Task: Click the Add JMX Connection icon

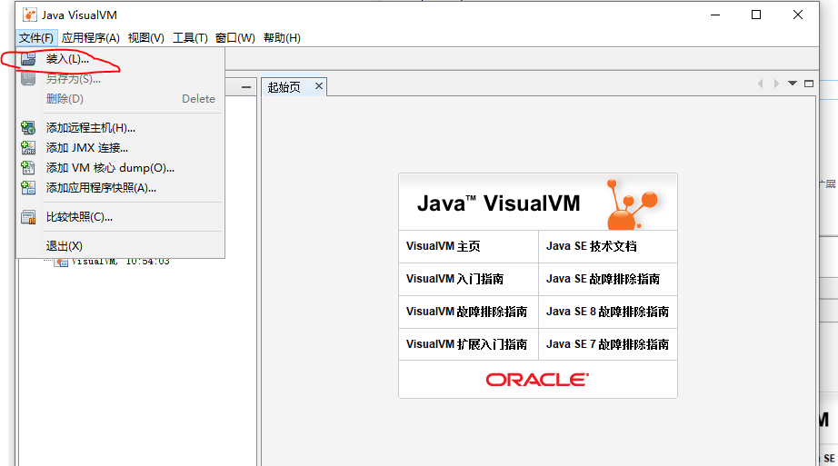Action: click(x=28, y=147)
